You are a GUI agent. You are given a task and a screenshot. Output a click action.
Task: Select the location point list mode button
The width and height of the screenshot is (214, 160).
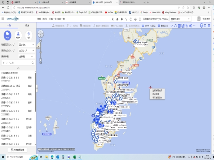(x=29, y=35)
